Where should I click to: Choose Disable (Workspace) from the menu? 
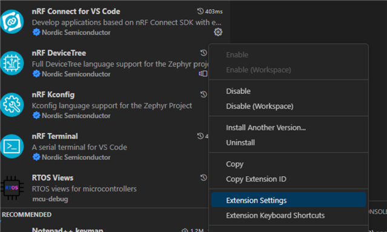click(x=288, y=106)
